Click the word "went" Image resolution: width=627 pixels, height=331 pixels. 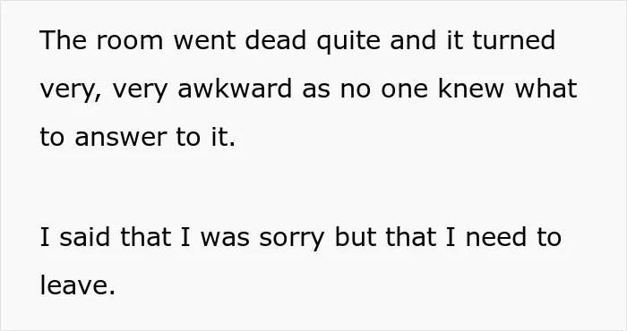click(204, 41)
